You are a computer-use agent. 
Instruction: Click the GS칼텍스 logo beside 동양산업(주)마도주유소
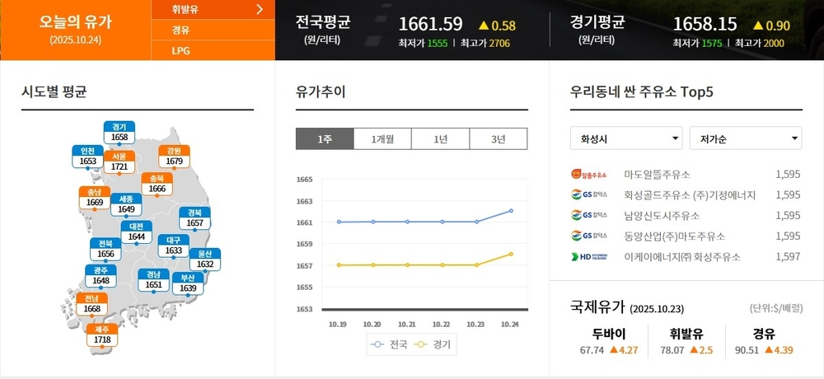tap(588, 236)
